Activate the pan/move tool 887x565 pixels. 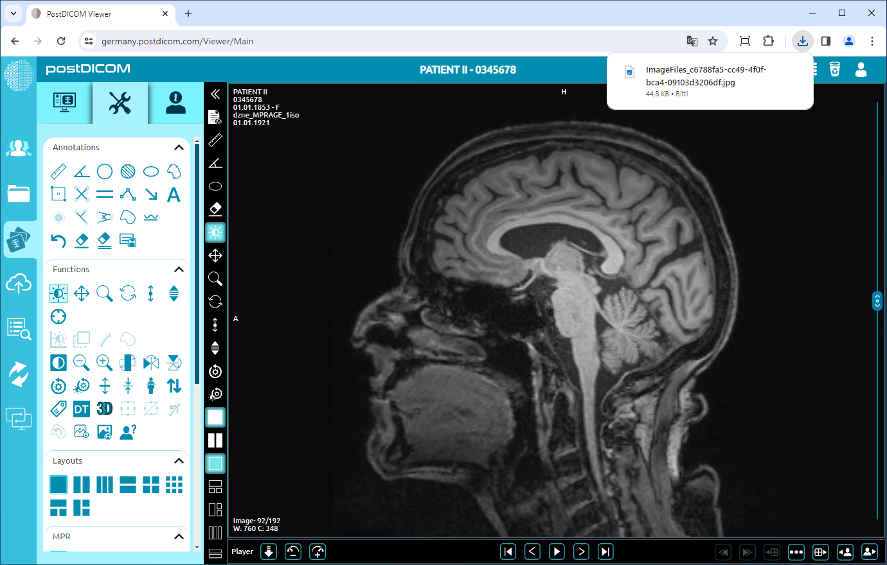pyautogui.click(x=81, y=293)
